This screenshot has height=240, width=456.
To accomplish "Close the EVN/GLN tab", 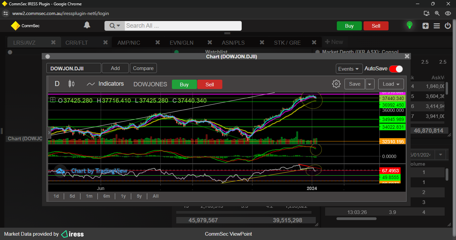I will pos(210,42).
